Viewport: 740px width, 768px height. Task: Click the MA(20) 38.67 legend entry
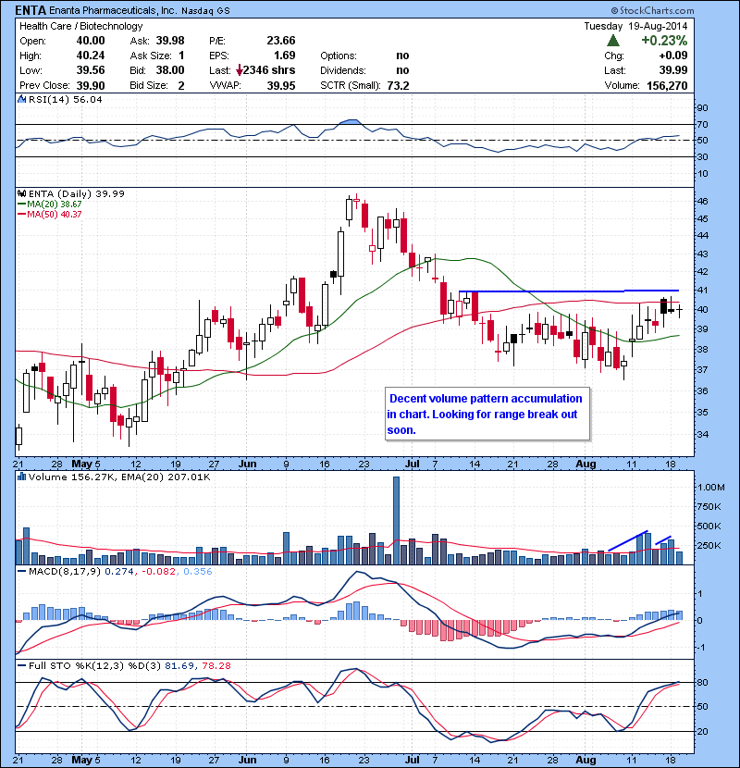click(50, 204)
